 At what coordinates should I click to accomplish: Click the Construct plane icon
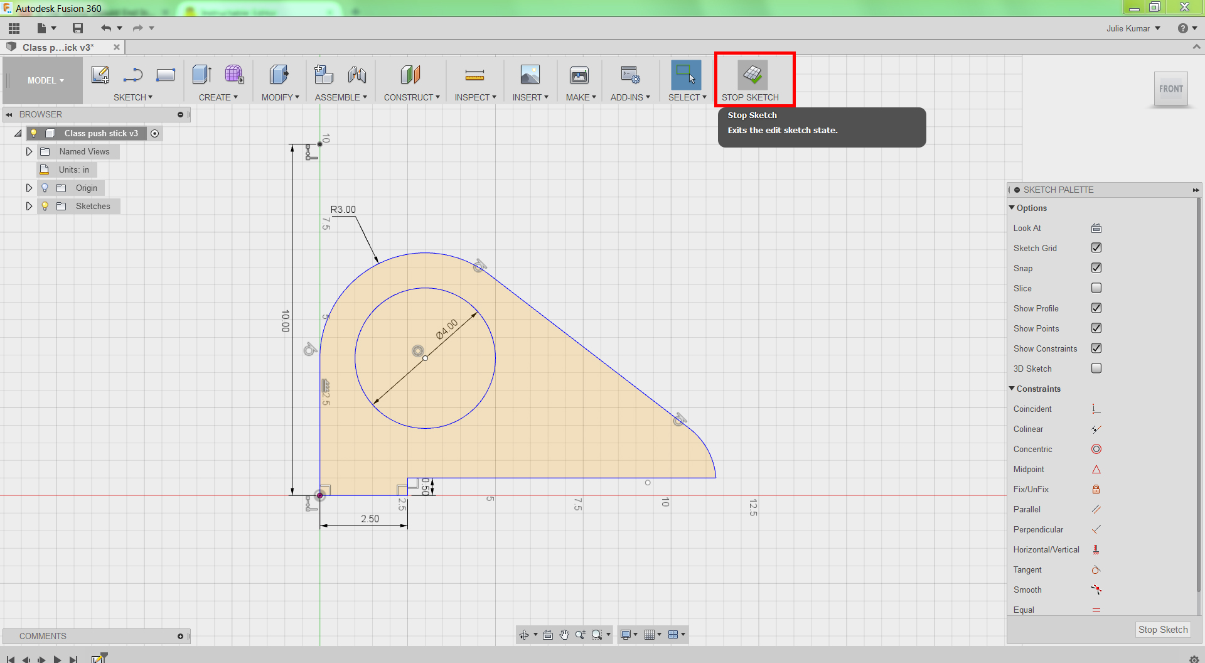(410, 75)
